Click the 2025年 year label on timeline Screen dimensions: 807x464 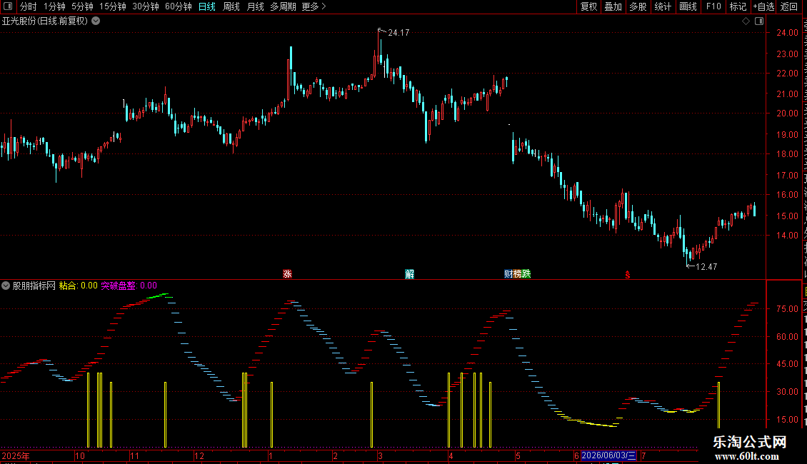click(16, 455)
